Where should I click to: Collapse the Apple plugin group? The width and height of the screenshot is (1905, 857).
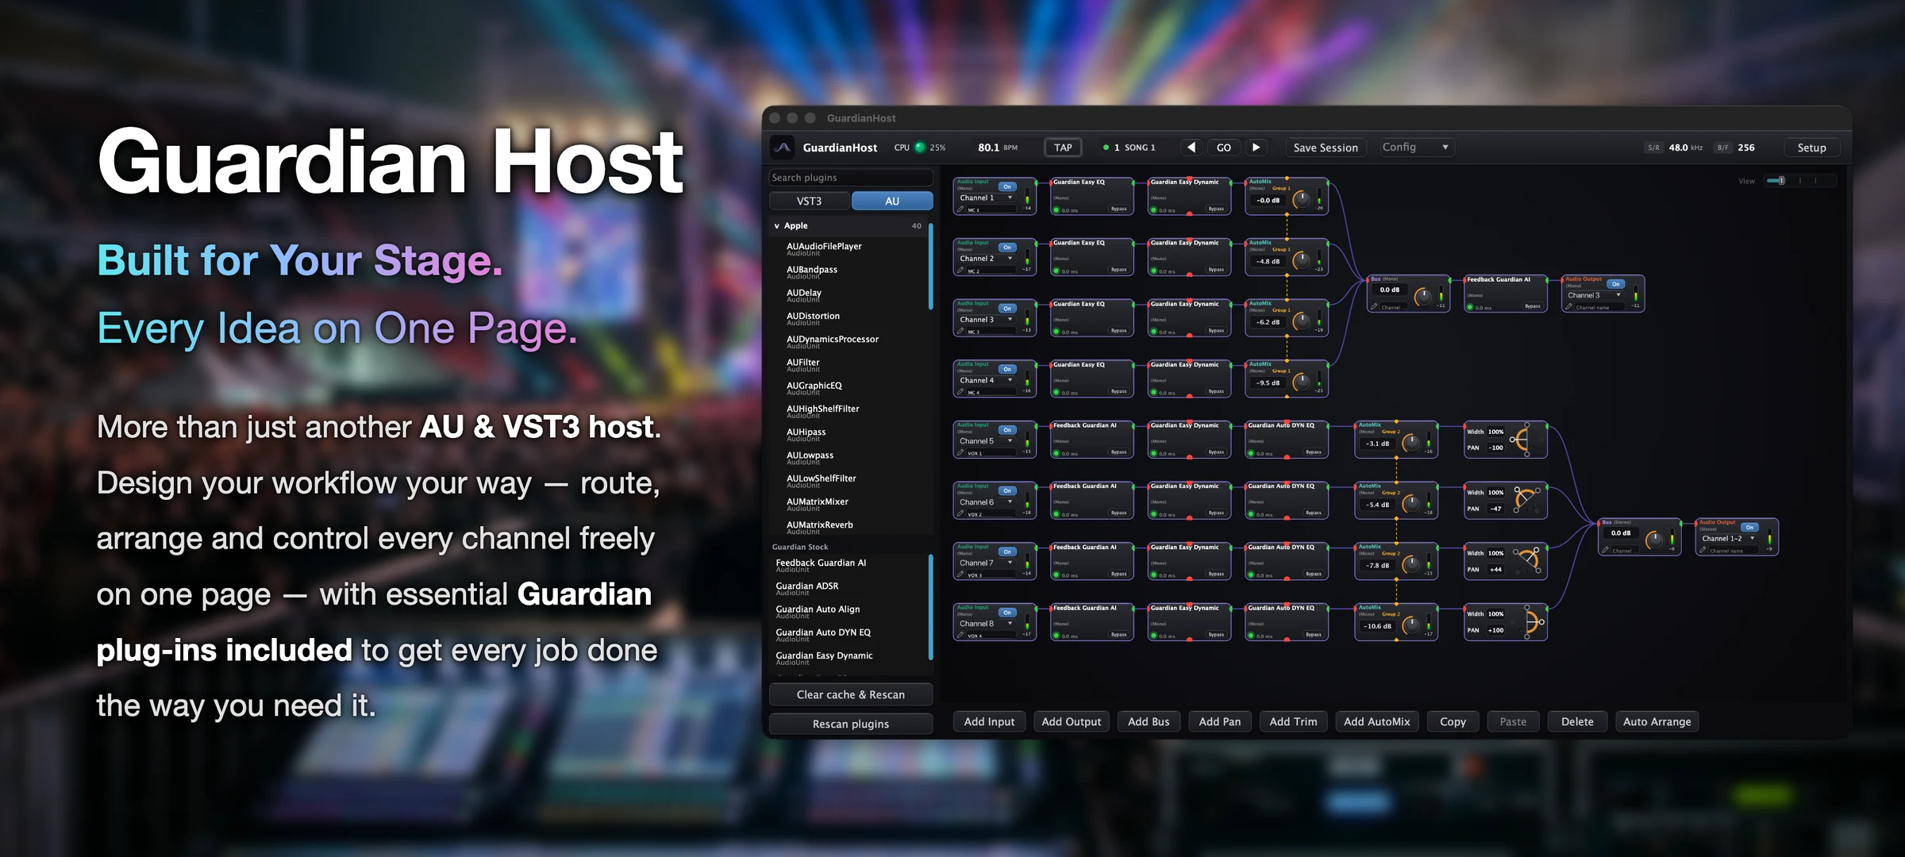click(776, 226)
